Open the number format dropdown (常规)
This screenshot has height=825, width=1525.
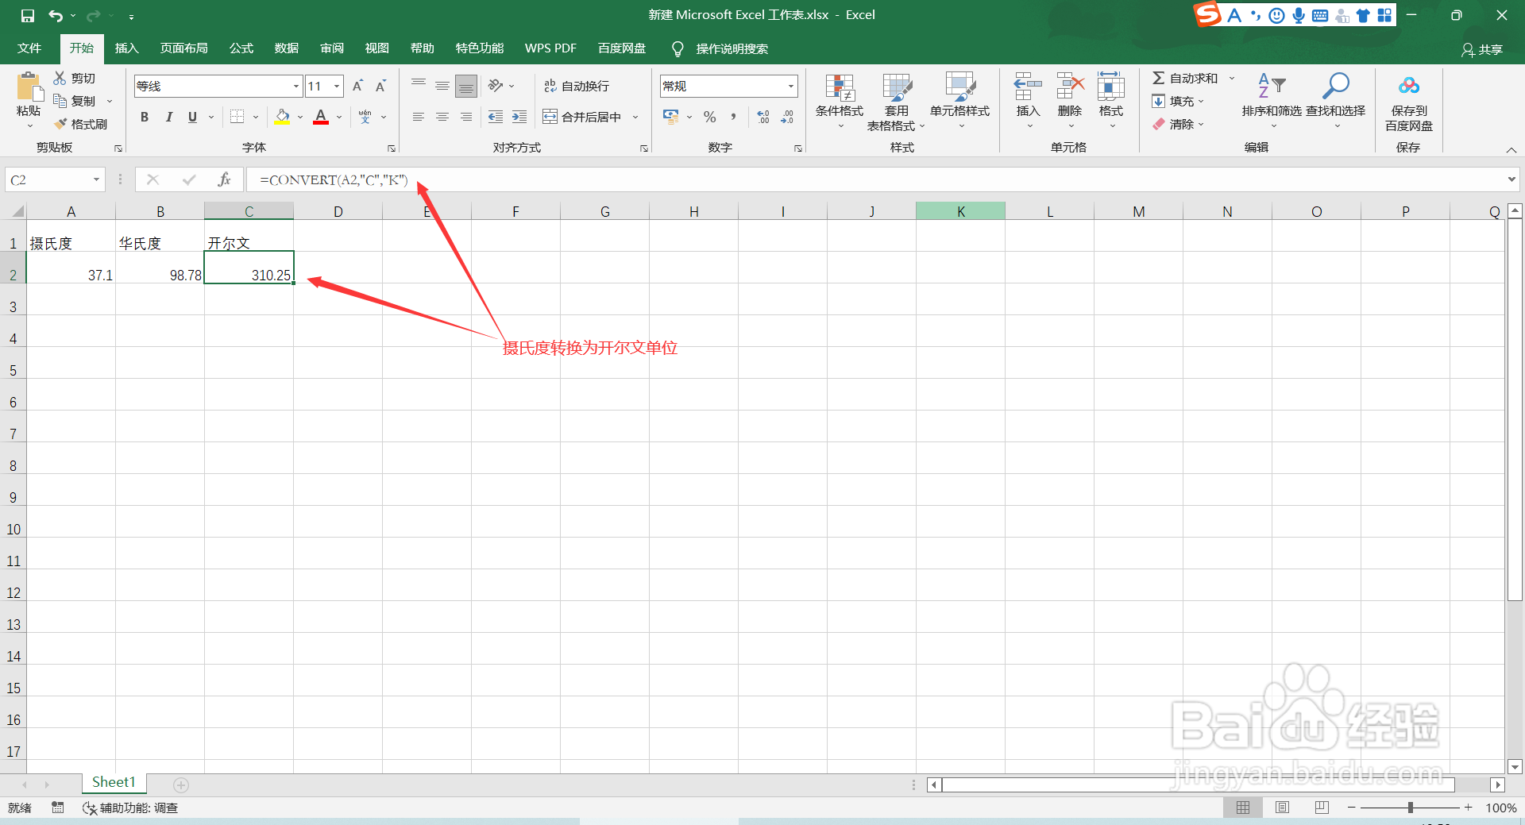coord(791,86)
